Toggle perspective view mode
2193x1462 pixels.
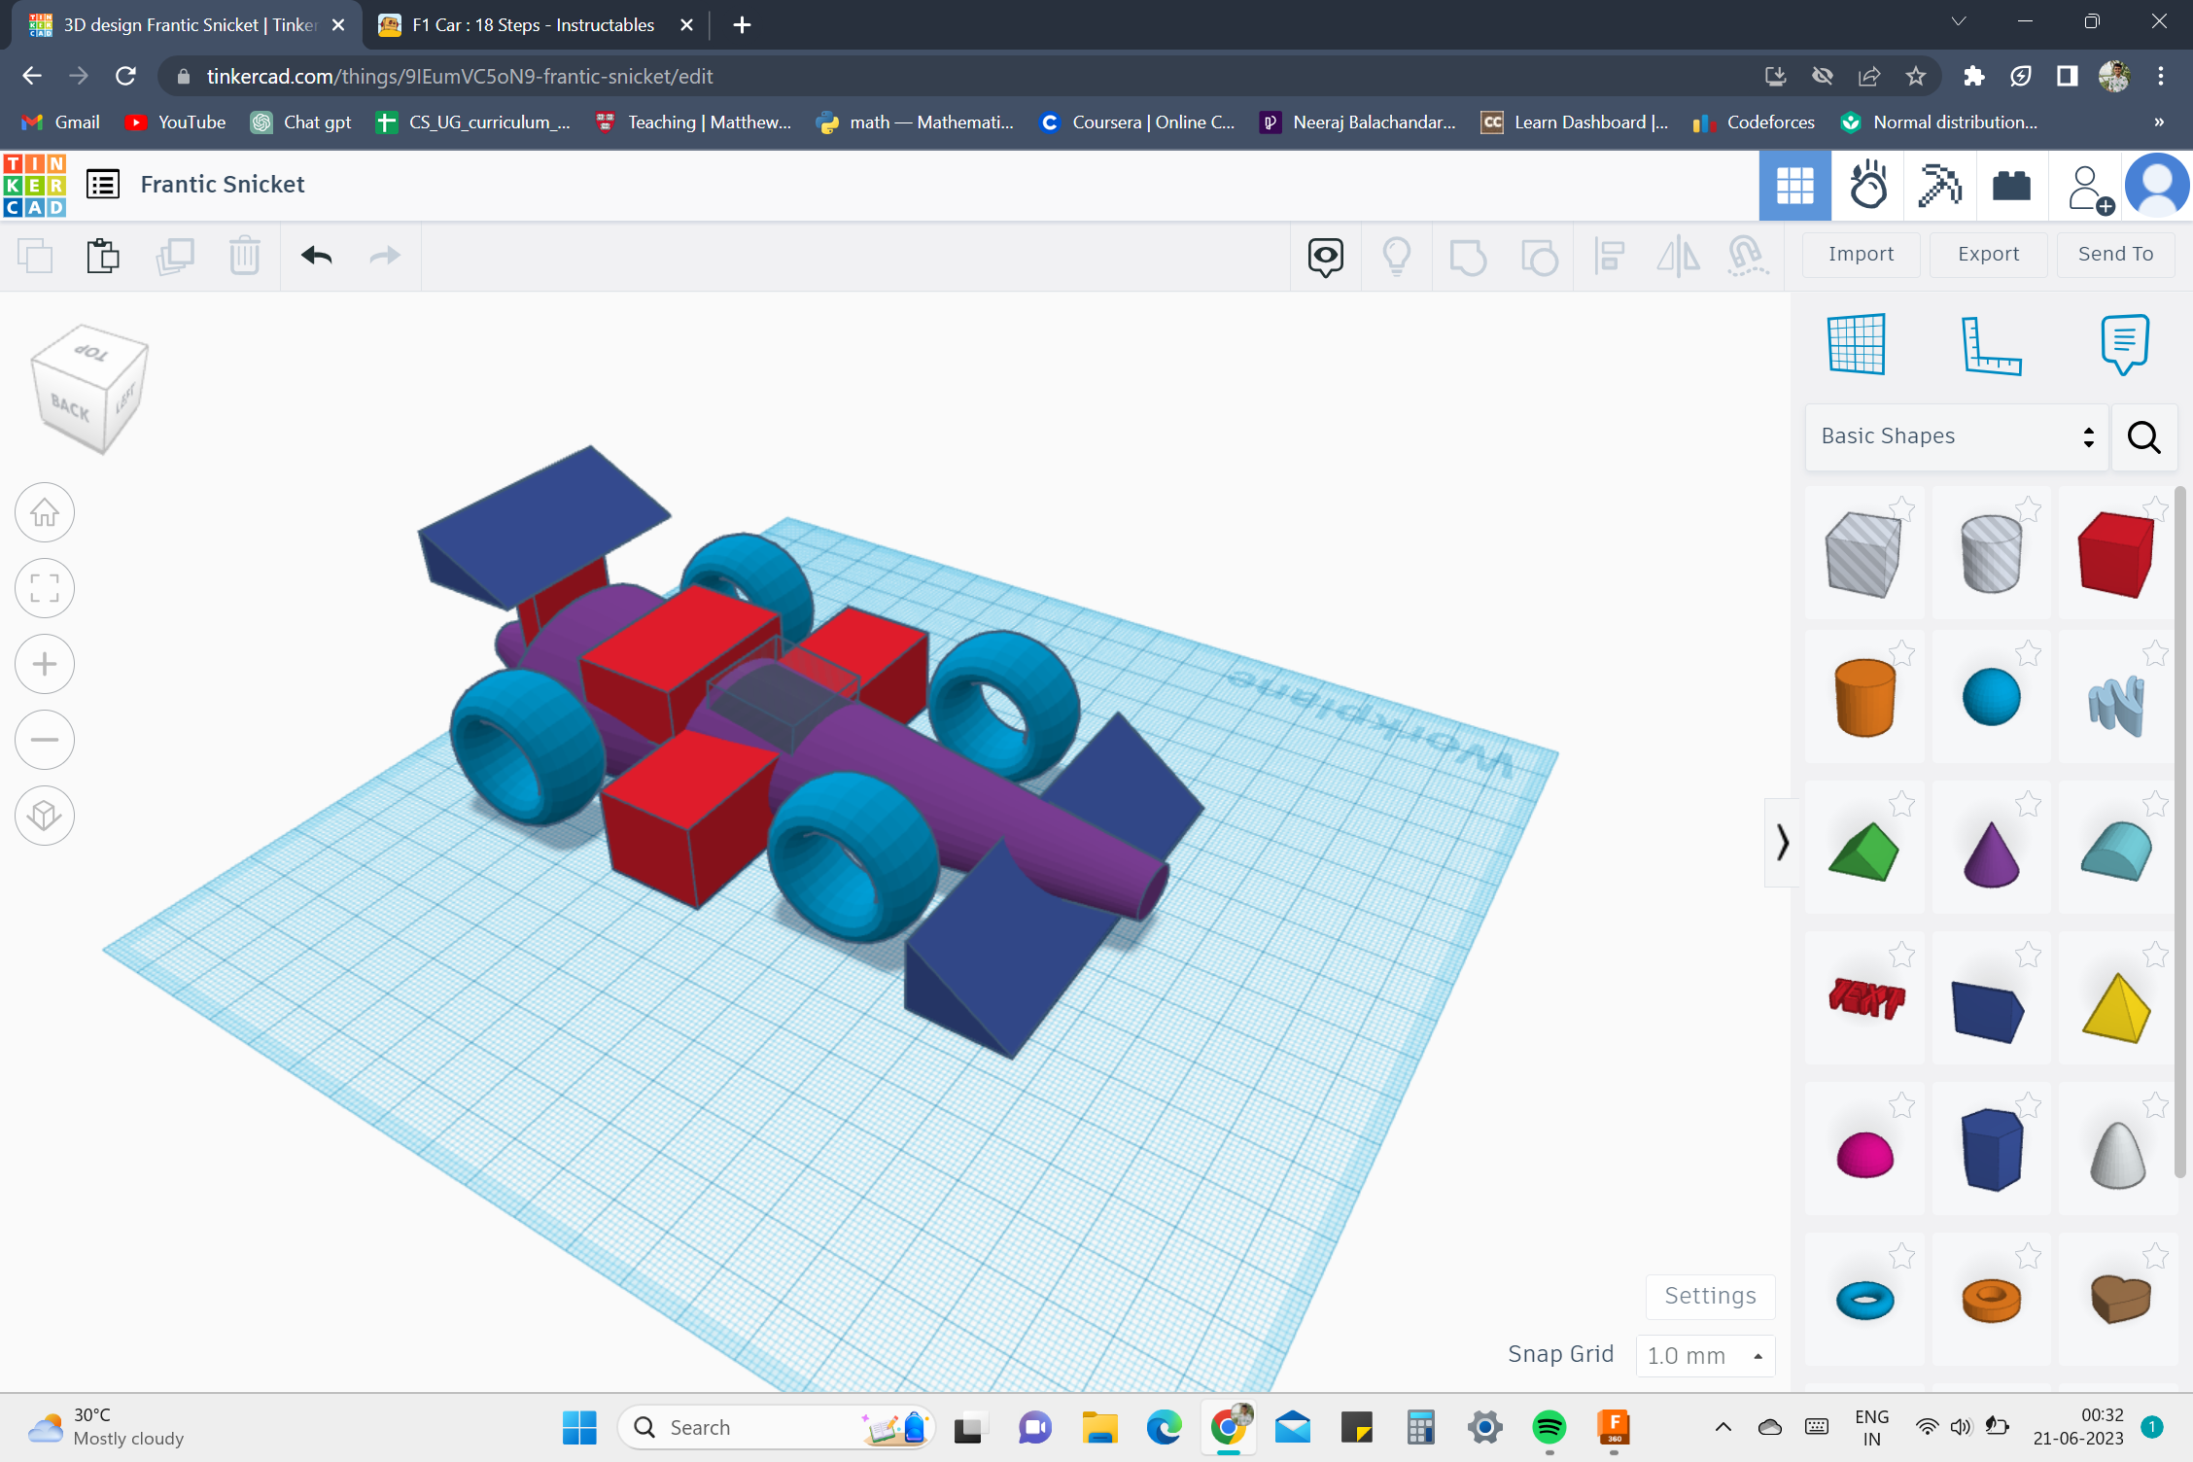pos(45,816)
